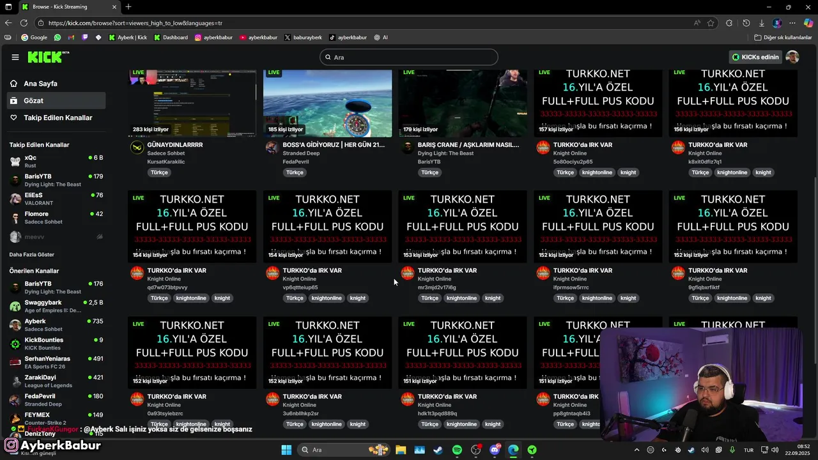Click channel name qd7w073btpvvy
The height and width of the screenshot is (460, 818).
(167, 287)
